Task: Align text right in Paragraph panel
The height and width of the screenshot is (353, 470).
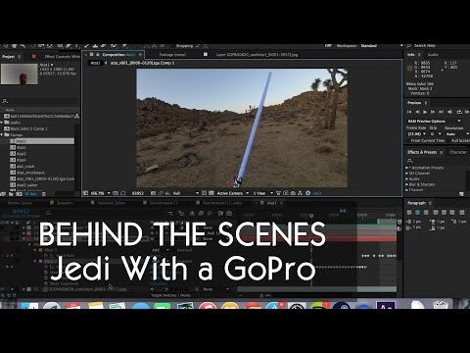Action: pyautogui.click(x=426, y=213)
